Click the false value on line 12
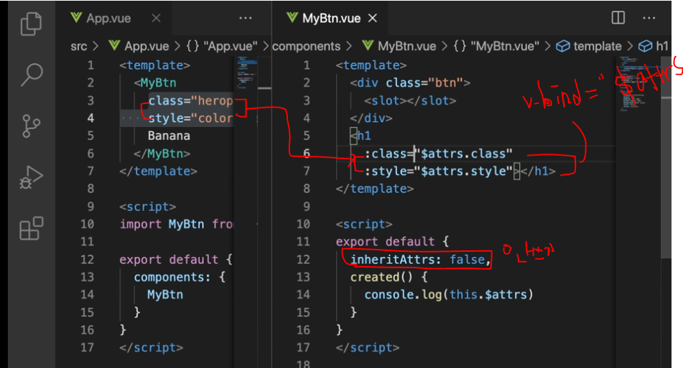683x368 pixels. 467,259
